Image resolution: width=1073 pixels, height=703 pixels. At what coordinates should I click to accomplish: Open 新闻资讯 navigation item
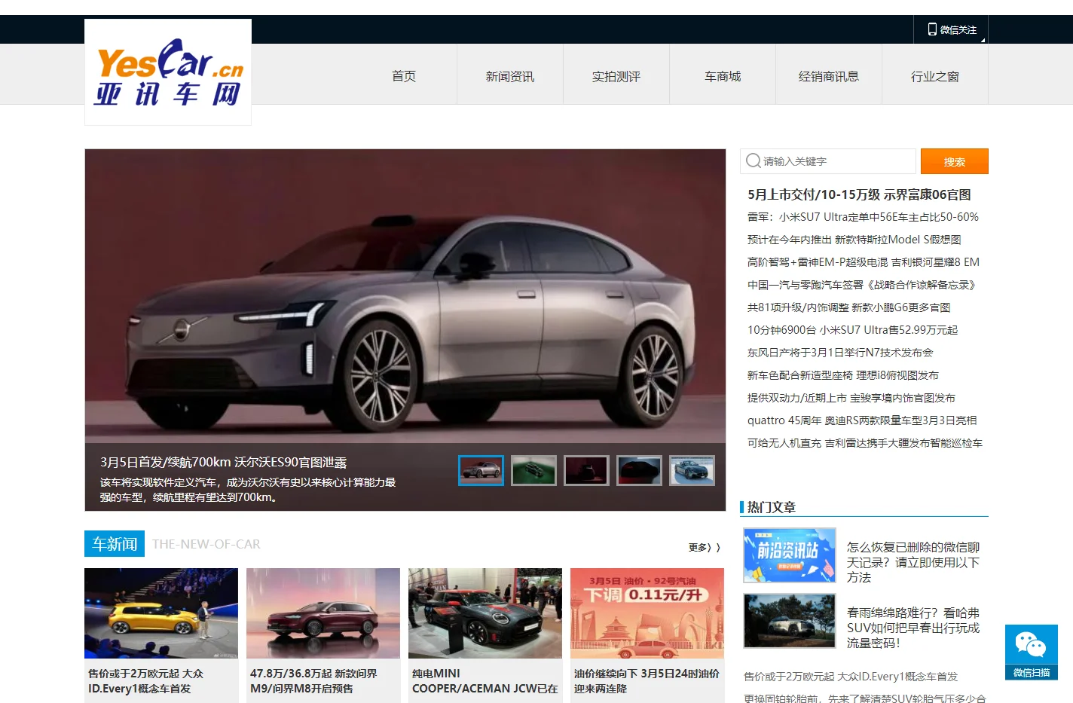(510, 76)
